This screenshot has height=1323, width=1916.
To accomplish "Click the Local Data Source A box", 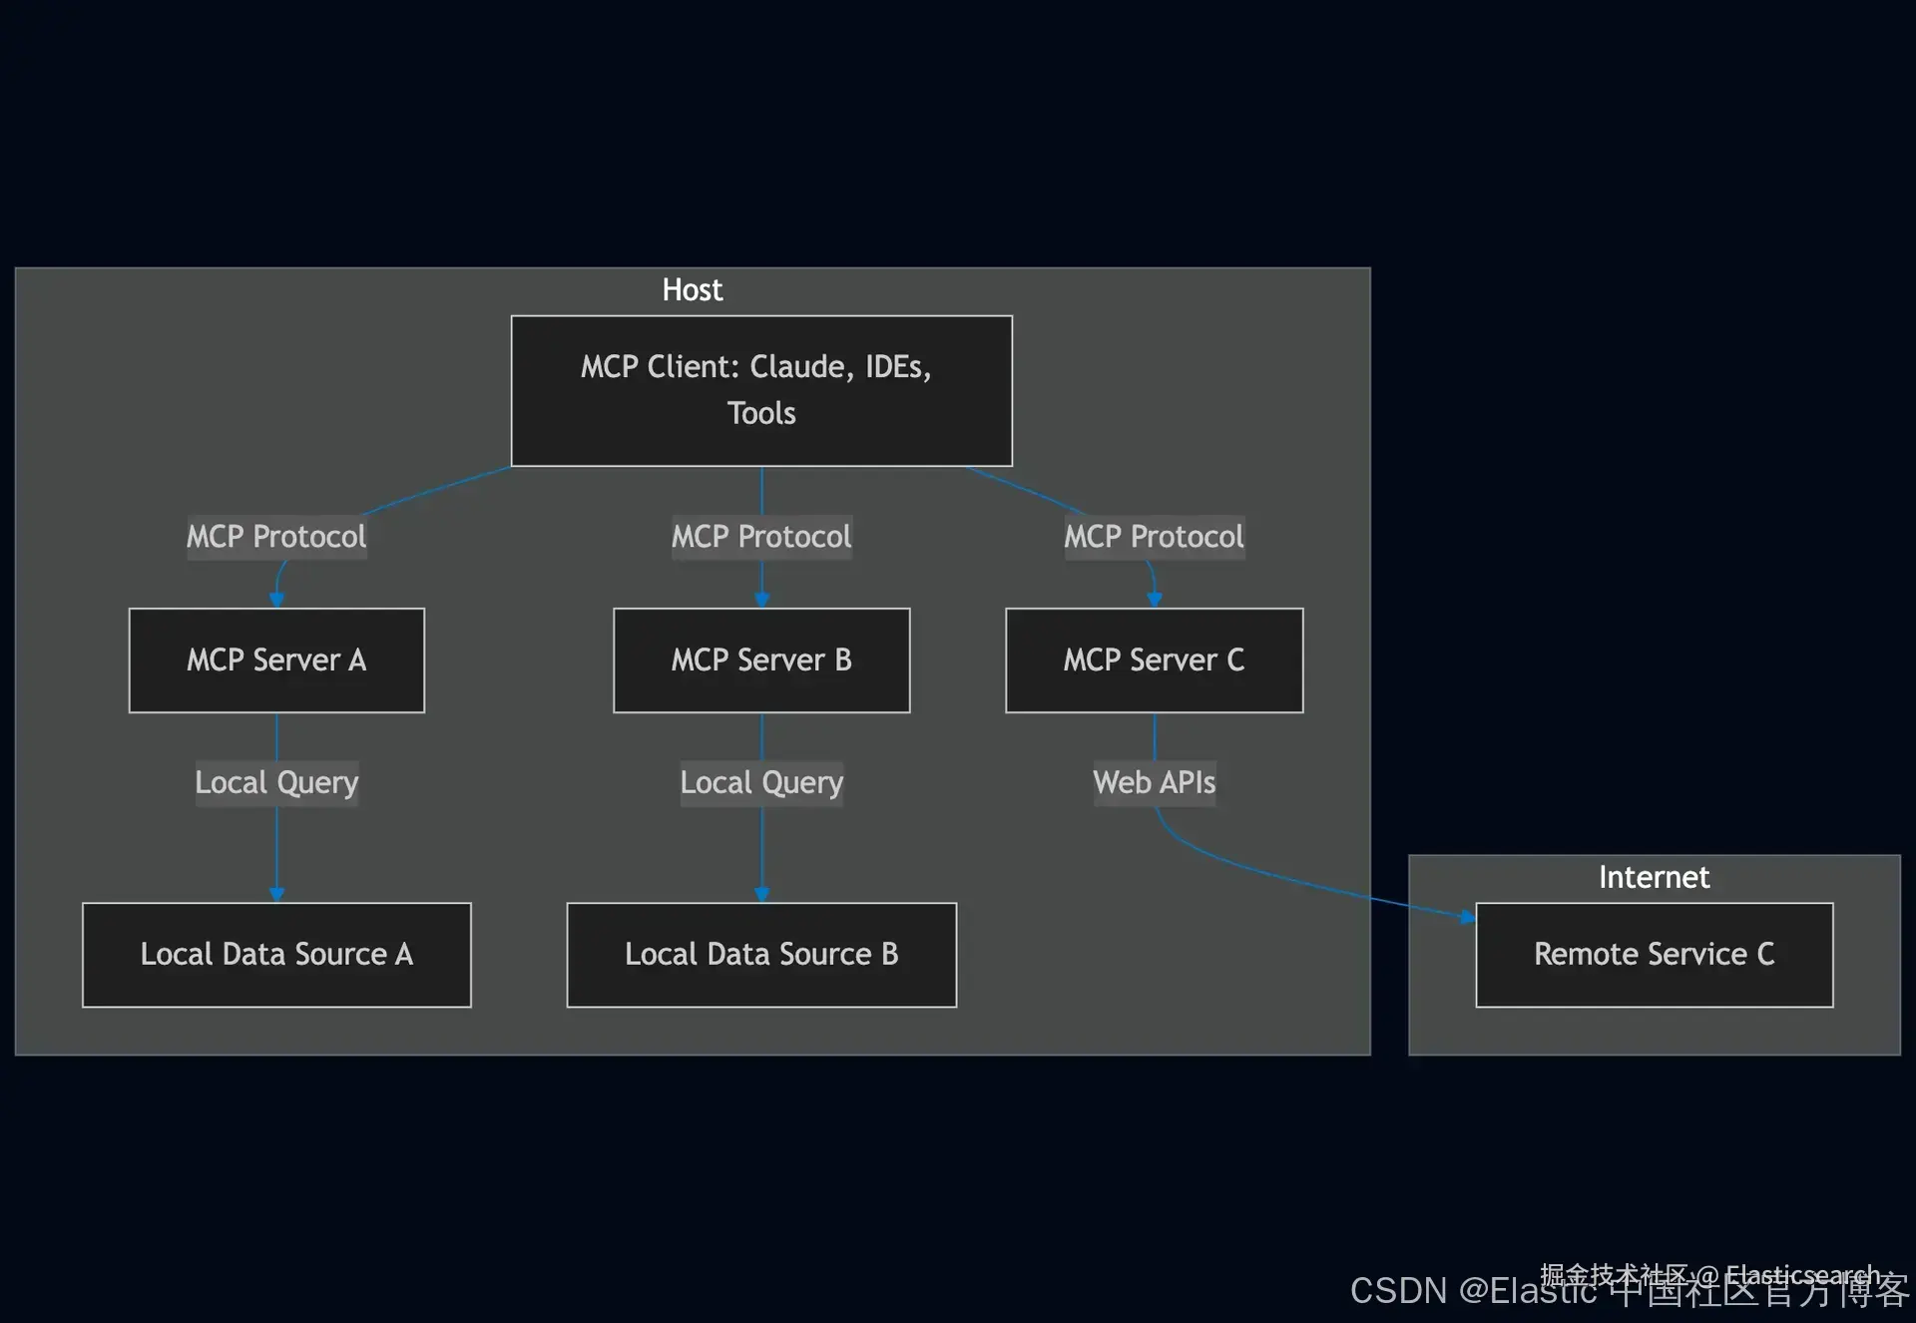I will (x=276, y=954).
